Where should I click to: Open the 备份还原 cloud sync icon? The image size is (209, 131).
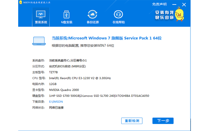point(92,14)
